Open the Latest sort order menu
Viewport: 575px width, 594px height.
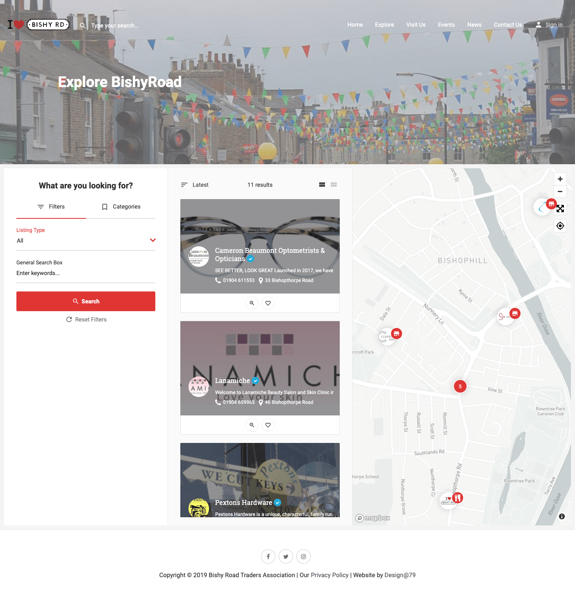click(x=195, y=185)
